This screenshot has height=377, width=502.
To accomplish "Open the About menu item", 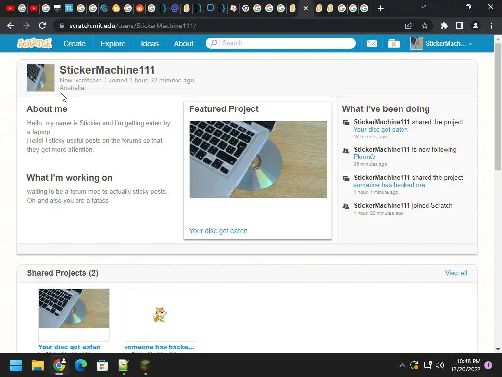I will tap(183, 43).
